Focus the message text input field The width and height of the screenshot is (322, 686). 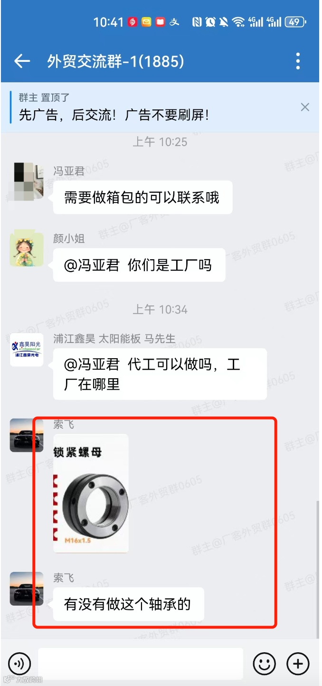tap(141, 663)
